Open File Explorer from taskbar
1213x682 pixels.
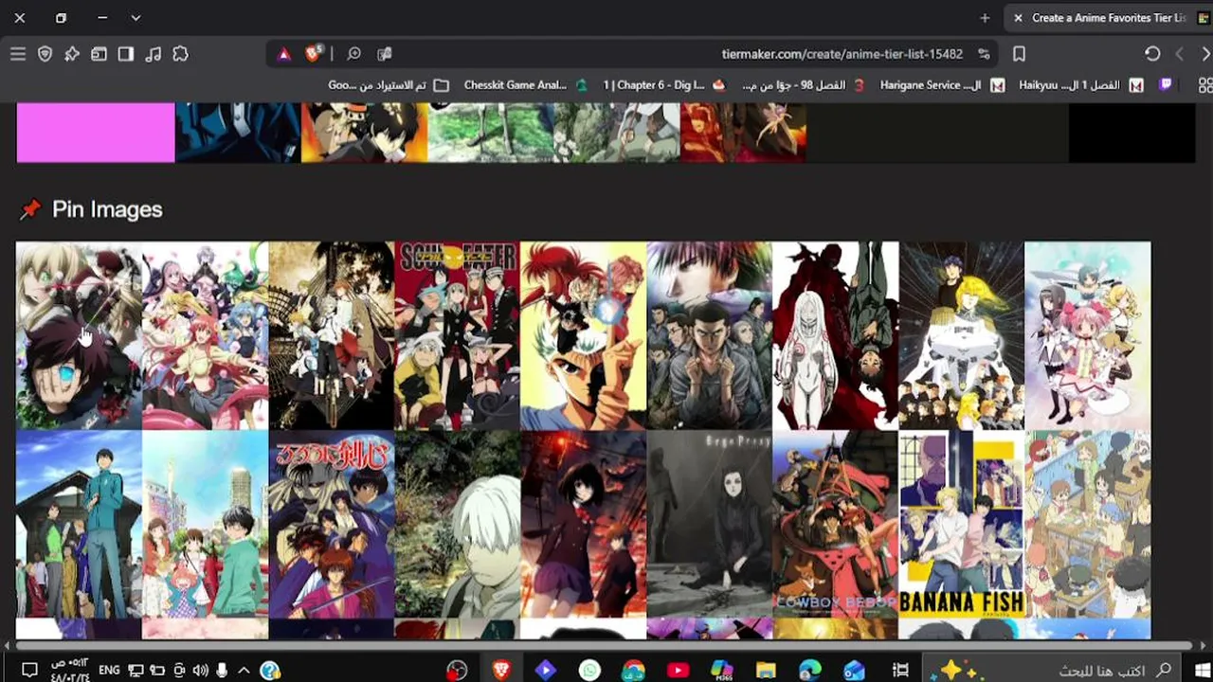pos(766,671)
